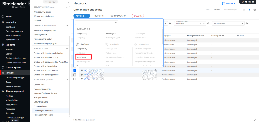Open the Actions dropdown button

[x=82, y=16]
